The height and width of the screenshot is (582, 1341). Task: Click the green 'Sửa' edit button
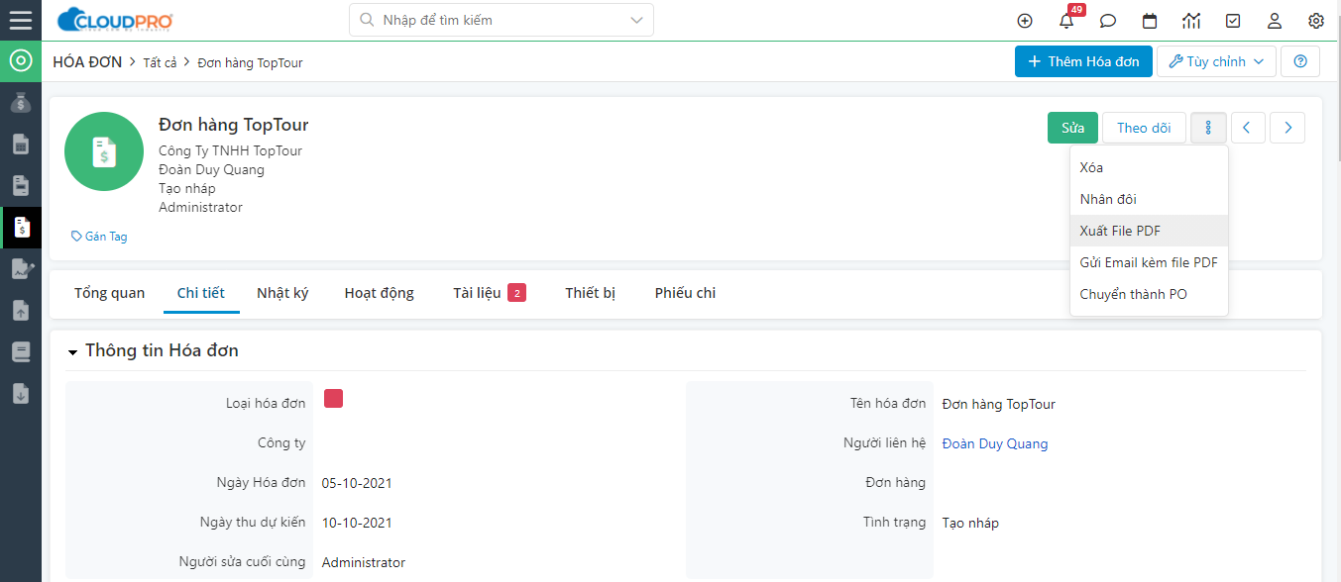(x=1072, y=128)
